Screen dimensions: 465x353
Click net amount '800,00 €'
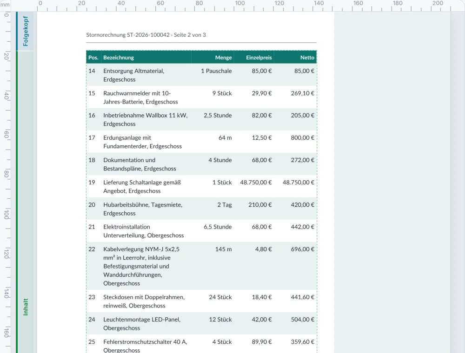click(x=303, y=137)
